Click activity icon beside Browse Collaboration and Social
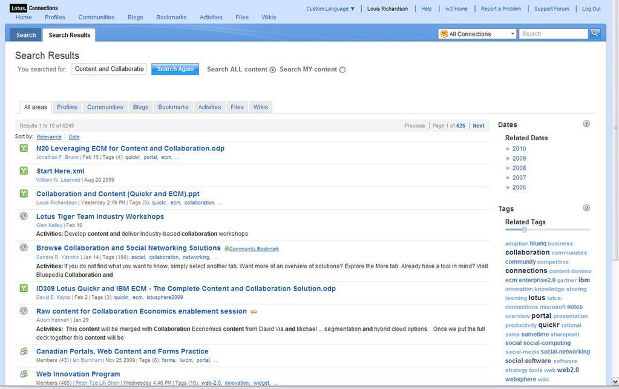The width and height of the screenshot is (619, 389). (24, 248)
